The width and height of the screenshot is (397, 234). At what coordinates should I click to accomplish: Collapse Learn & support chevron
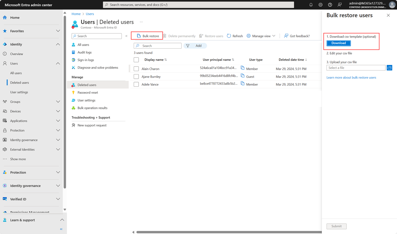pos(62,220)
